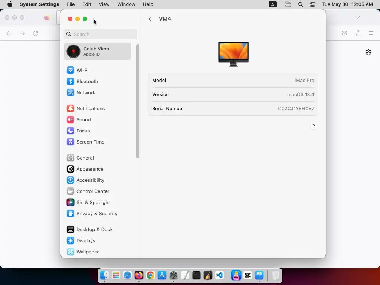
Task: Click the sidebar scrollbar
Action: pyautogui.click(x=138, y=101)
